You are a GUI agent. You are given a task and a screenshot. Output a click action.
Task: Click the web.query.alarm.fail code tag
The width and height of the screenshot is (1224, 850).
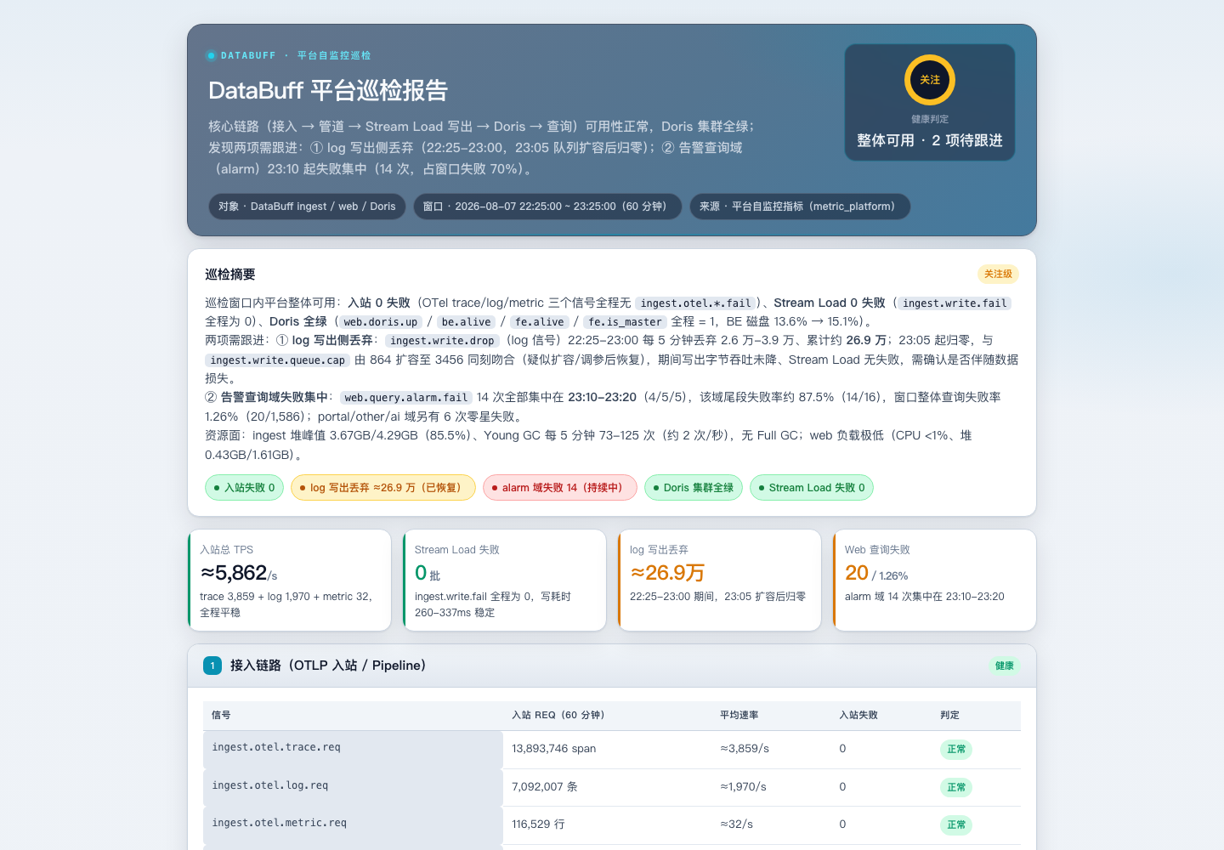pos(406,398)
